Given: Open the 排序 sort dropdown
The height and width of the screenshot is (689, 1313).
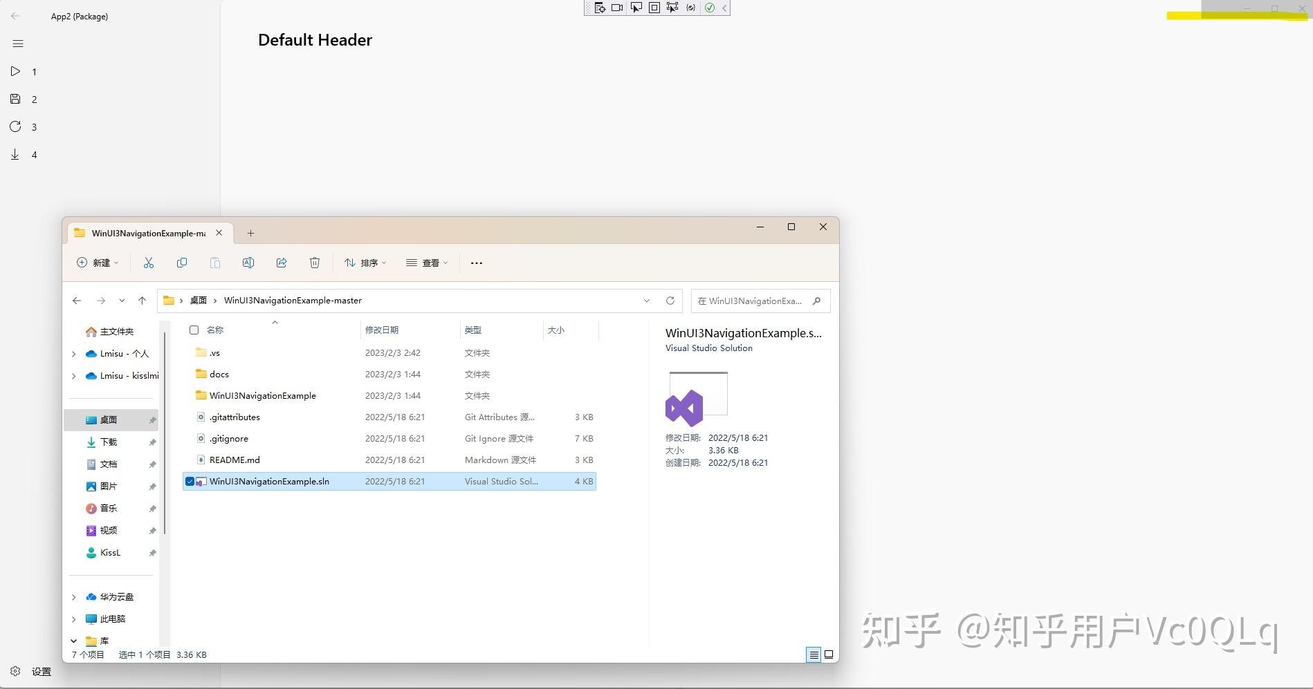Looking at the screenshot, I should [365, 263].
